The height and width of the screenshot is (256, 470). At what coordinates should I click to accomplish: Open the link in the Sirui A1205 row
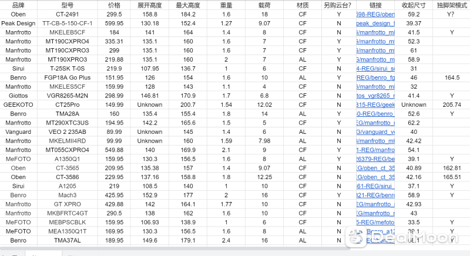pos(375,186)
